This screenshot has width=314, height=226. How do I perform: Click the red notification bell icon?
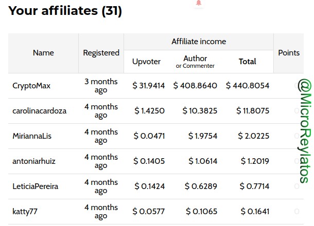point(199,3)
